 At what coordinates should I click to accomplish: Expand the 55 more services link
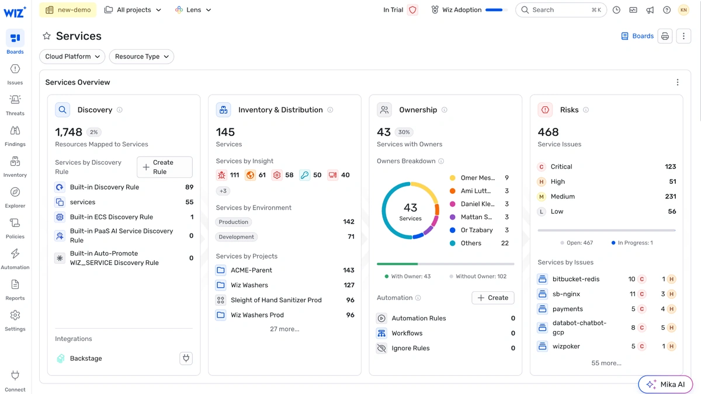[x=606, y=363]
